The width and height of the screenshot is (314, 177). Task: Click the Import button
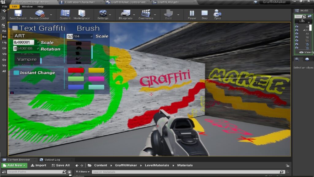tap(39, 165)
